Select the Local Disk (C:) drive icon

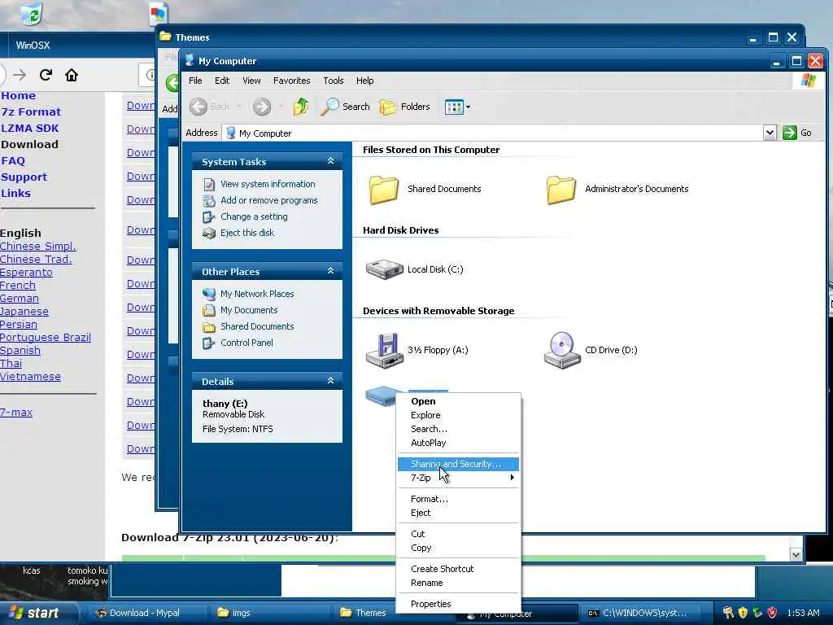(x=384, y=269)
